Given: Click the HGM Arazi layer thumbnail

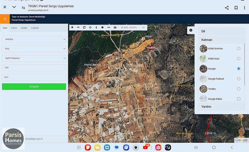Looking at the screenshot, I should pos(203,59).
